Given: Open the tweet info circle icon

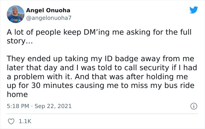Looking at the screenshot, I should coord(193,106).
